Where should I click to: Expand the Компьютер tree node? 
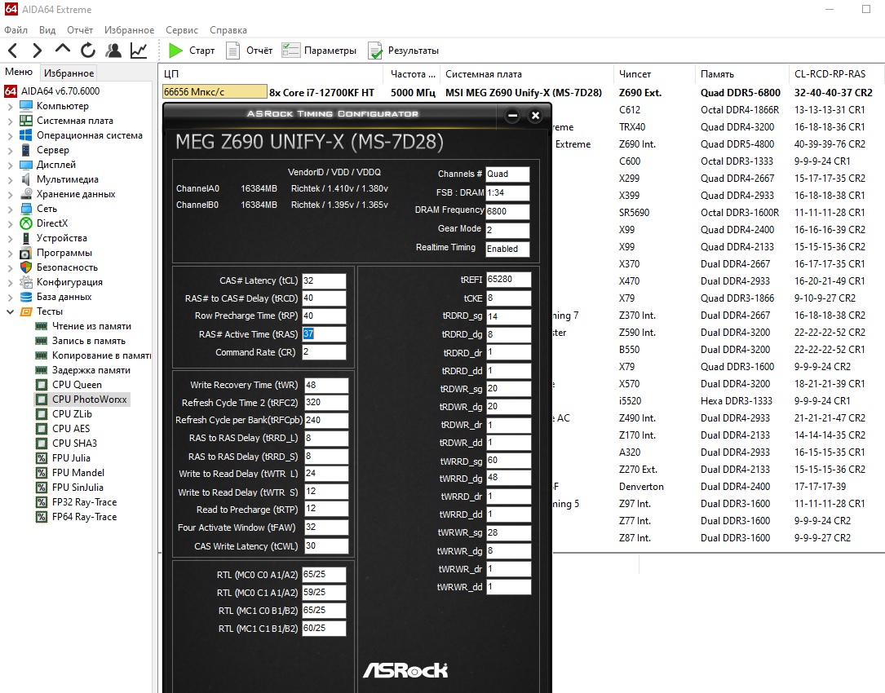point(10,106)
